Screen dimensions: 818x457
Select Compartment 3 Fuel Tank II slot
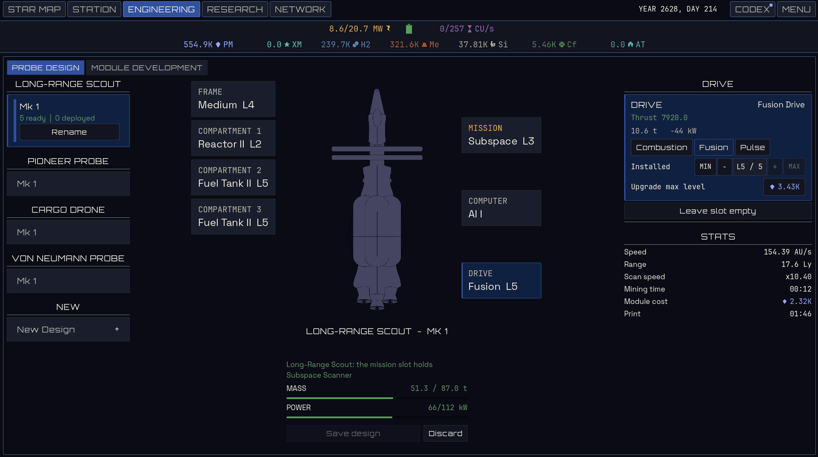tap(233, 217)
